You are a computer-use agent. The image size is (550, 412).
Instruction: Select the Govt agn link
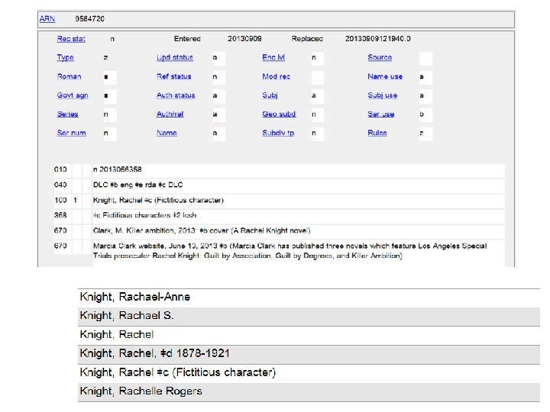click(x=73, y=96)
